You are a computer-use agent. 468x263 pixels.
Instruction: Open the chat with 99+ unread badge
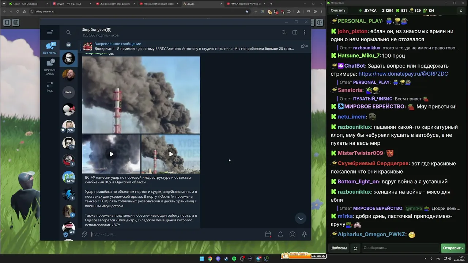(68, 126)
